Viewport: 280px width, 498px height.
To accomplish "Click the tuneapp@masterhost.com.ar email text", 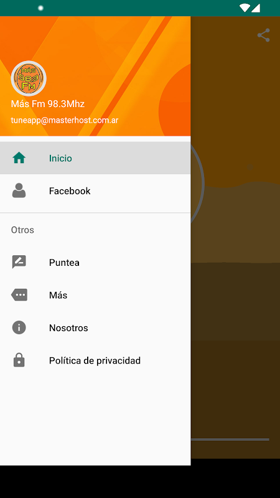I will click(65, 120).
